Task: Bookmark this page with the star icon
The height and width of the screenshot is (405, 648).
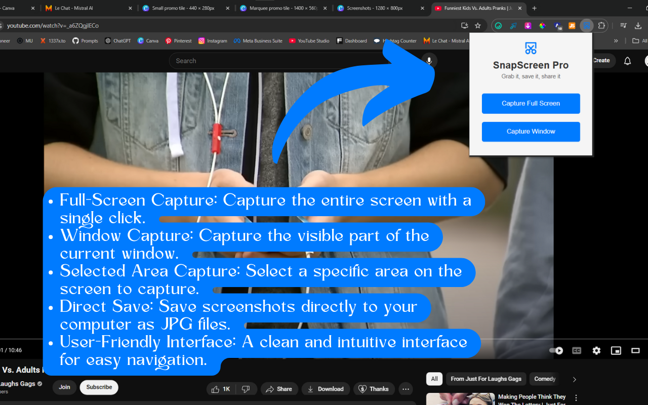Action: [x=477, y=26]
